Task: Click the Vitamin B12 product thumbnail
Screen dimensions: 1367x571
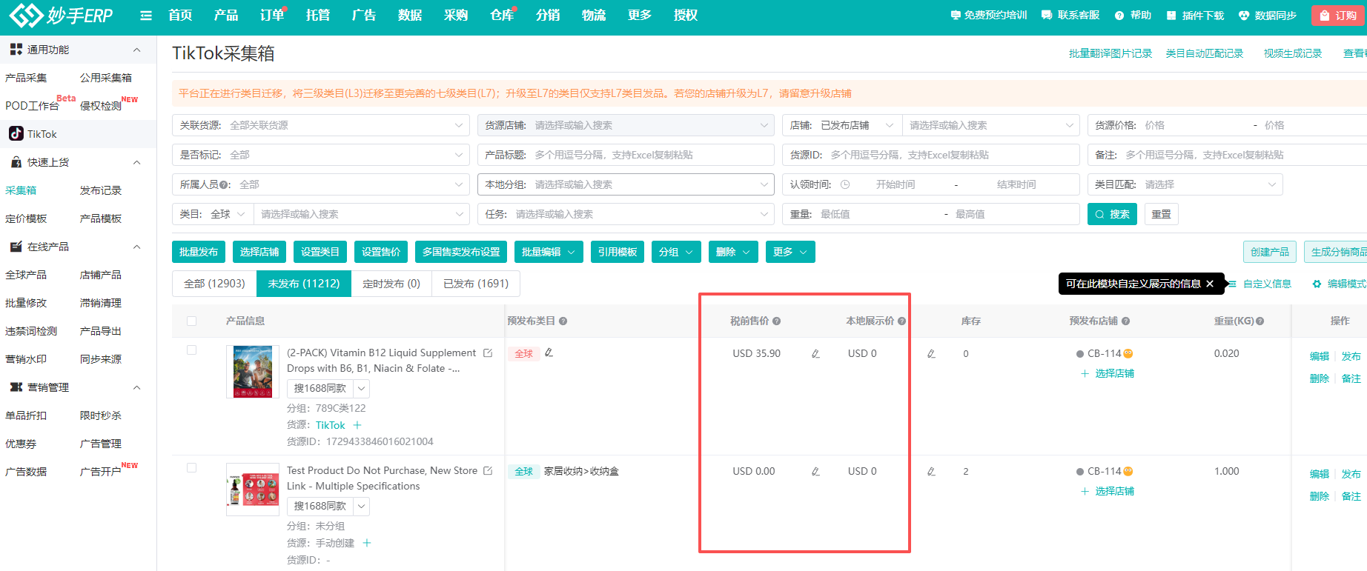Action: (253, 372)
